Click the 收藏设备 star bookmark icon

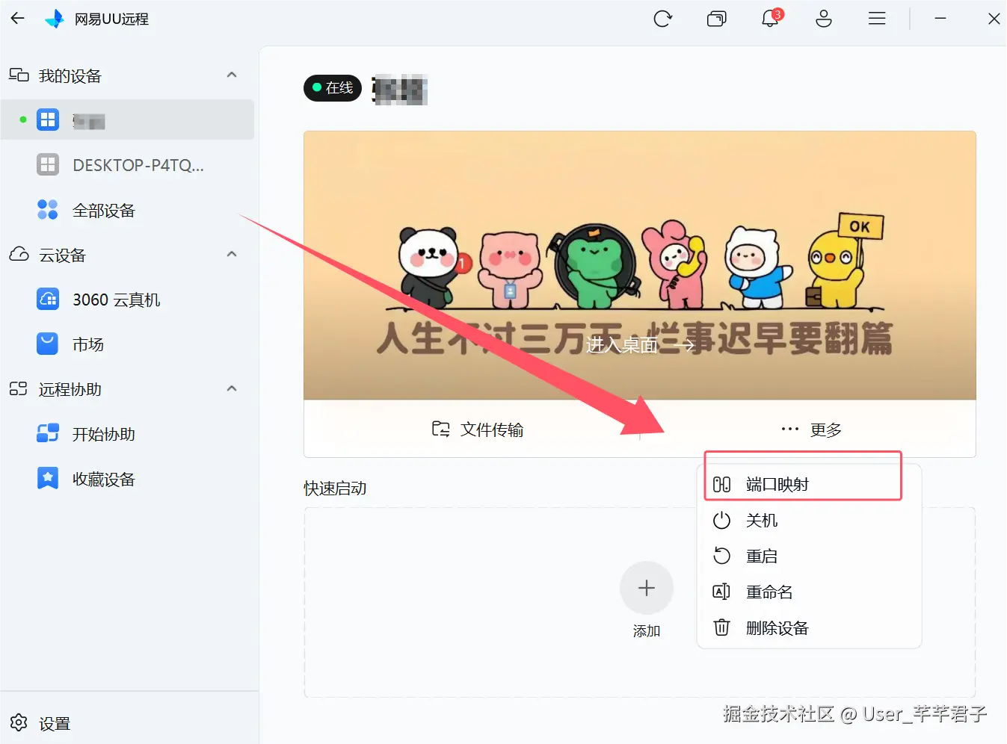48,478
